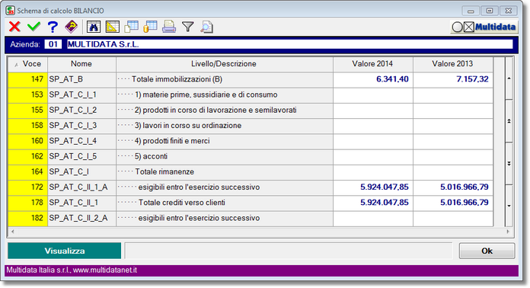The image size is (530, 288).
Task: Click 'Totale rimanenze' description
Action: [x=164, y=171]
